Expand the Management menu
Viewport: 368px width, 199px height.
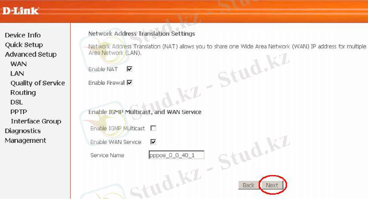pyautogui.click(x=25, y=140)
